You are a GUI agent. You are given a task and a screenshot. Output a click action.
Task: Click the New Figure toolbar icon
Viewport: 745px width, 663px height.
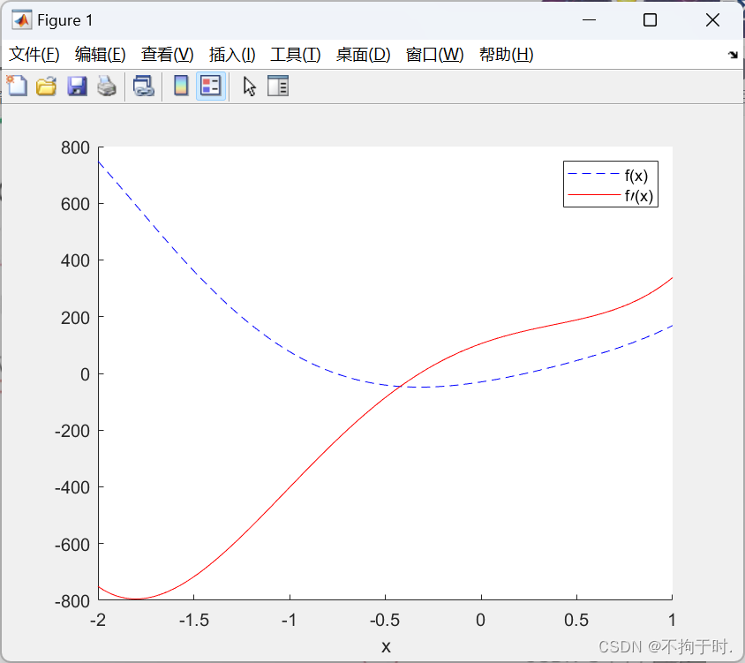[x=17, y=86]
